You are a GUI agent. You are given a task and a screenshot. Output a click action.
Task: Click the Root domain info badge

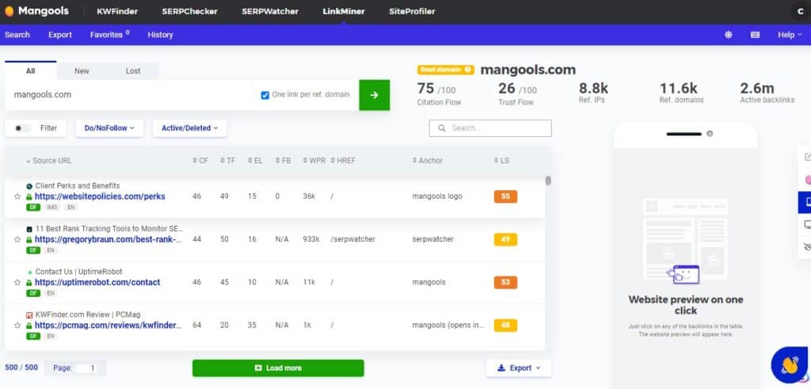(x=445, y=69)
